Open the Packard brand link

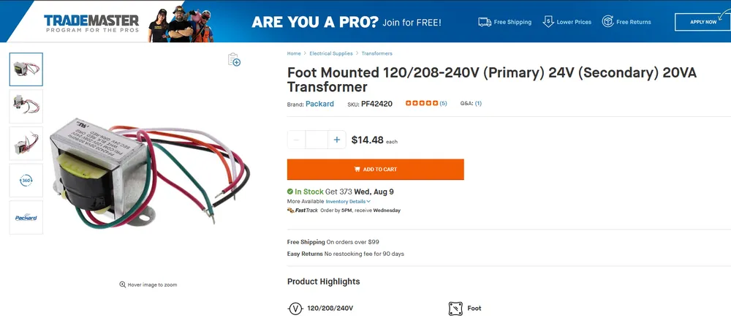(319, 104)
